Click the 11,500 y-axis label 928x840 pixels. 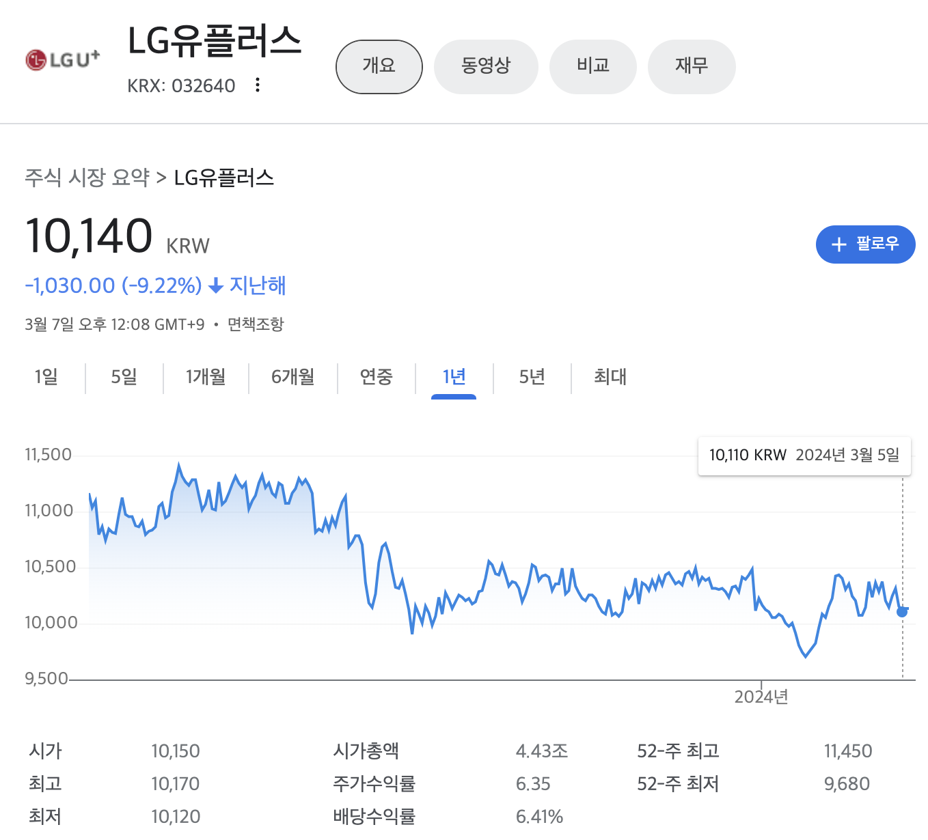coord(49,455)
